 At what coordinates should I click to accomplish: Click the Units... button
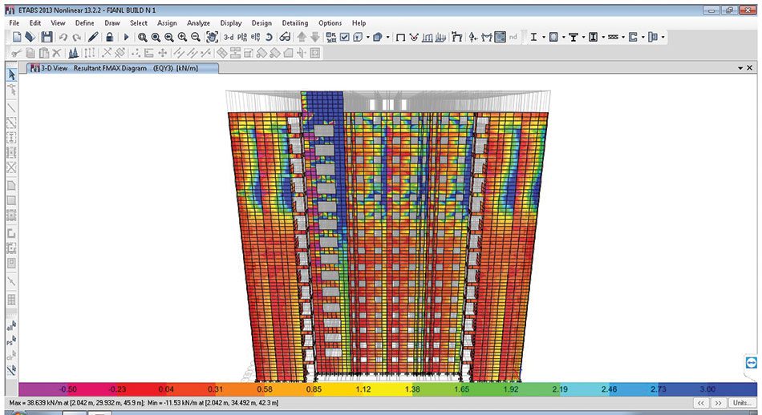point(742,403)
